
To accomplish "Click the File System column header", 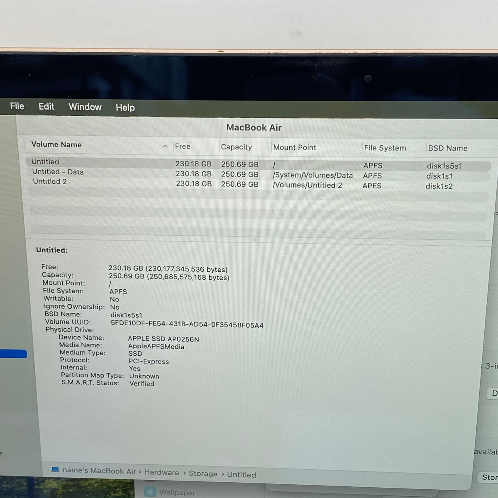I will click(x=385, y=148).
